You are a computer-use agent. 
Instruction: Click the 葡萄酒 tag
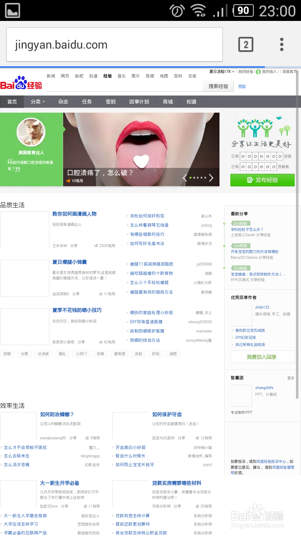pyautogui.click(x=120, y=354)
